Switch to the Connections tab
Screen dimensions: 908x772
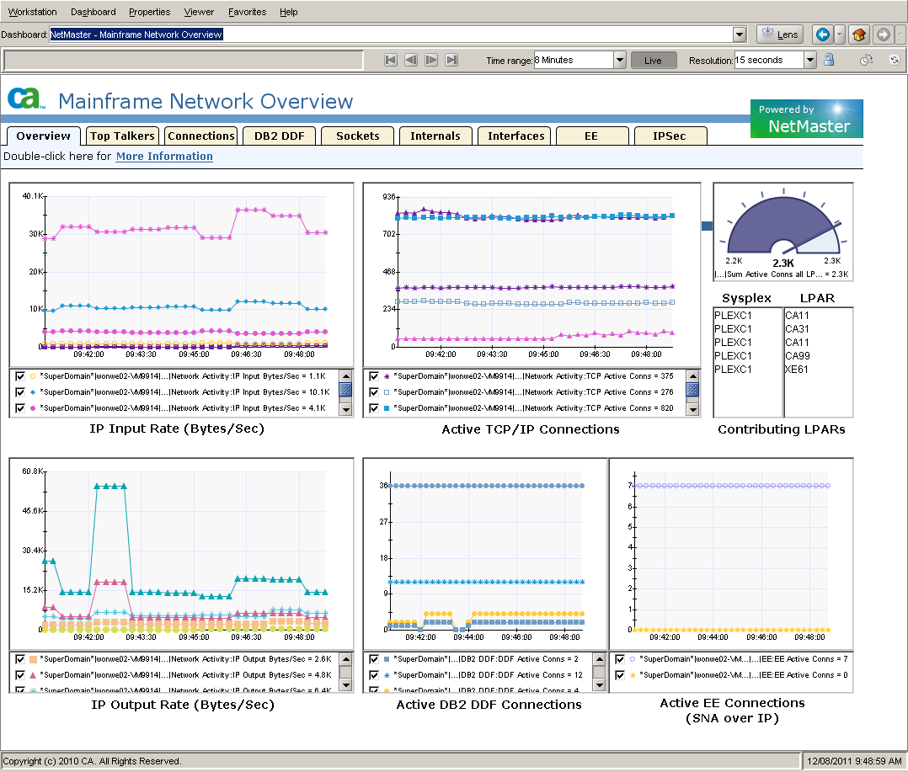click(201, 136)
